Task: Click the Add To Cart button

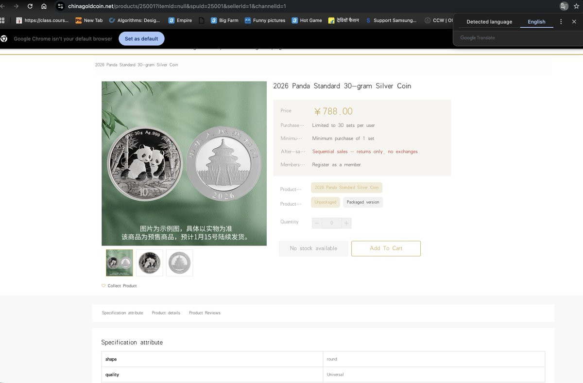Action: tap(386, 248)
